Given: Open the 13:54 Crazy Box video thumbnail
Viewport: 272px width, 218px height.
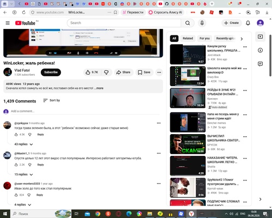Looking at the screenshot, I should [188, 76].
